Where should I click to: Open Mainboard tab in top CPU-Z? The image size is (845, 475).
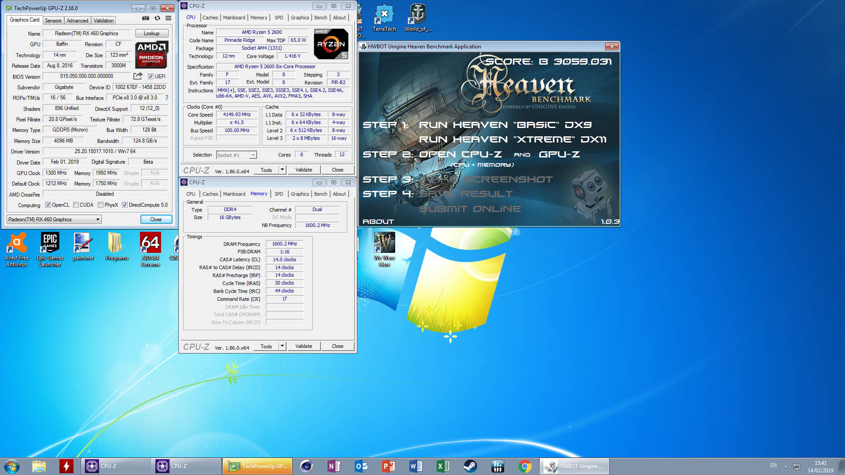click(x=234, y=18)
